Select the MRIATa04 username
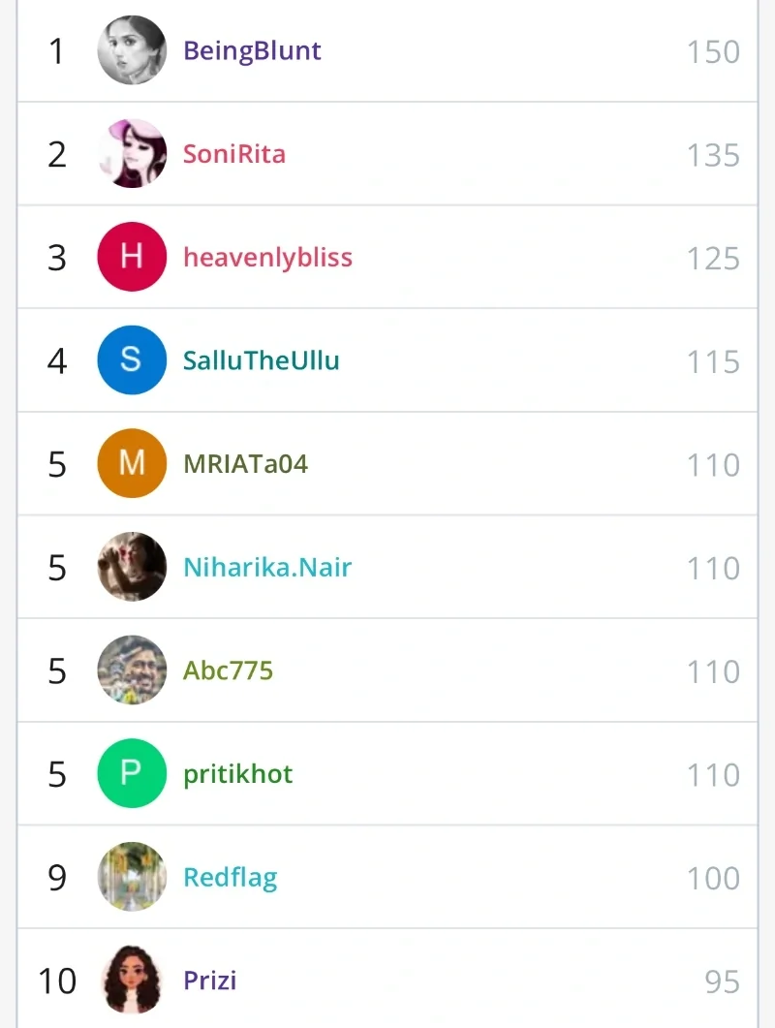The image size is (775, 1028). tap(245, 464)
